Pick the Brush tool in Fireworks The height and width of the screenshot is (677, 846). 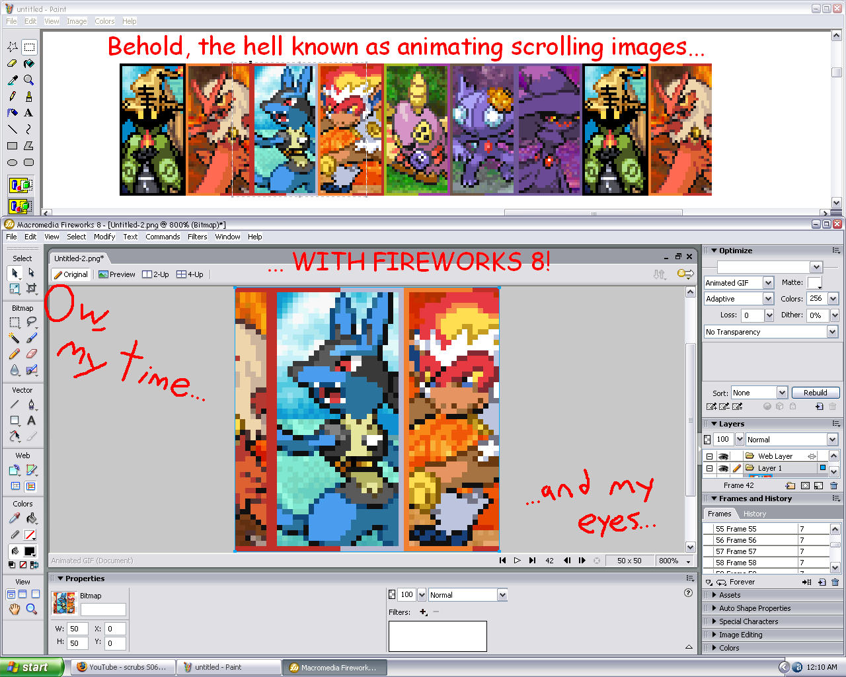point(31,338)
